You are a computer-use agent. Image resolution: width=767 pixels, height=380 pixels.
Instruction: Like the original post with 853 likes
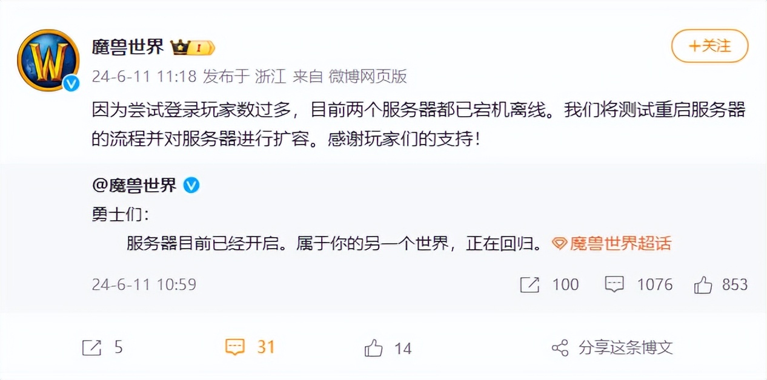pos(703,285)
